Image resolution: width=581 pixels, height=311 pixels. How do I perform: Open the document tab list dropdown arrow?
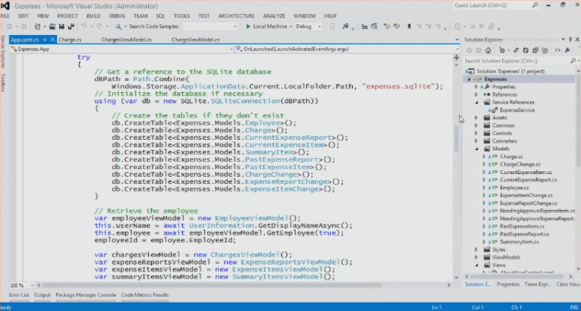(x=457, y=40)
